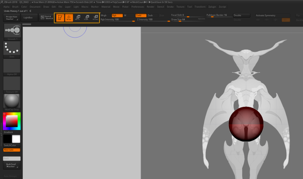Pick the white secondary color swatch
Viewport: 303px width, 179px height.
click(16, 139)
